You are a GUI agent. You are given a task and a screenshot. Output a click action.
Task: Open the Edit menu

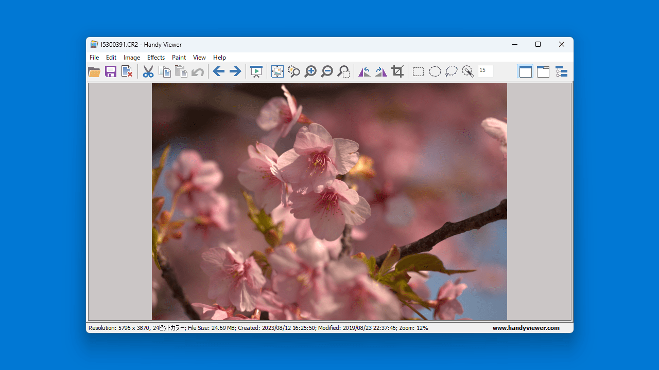pyautogui.click(x=111, y=58)
